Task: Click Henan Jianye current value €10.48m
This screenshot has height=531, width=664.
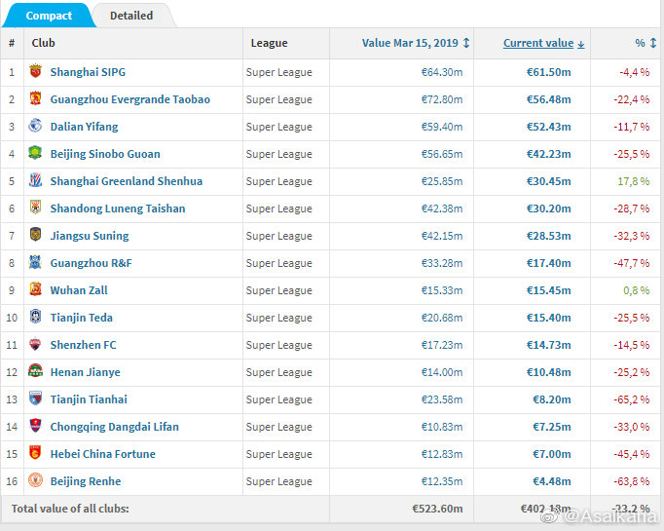Action: point(550,372)
